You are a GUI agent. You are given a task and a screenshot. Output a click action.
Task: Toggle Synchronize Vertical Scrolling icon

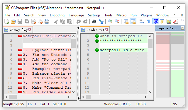click(x=126, y=22)
